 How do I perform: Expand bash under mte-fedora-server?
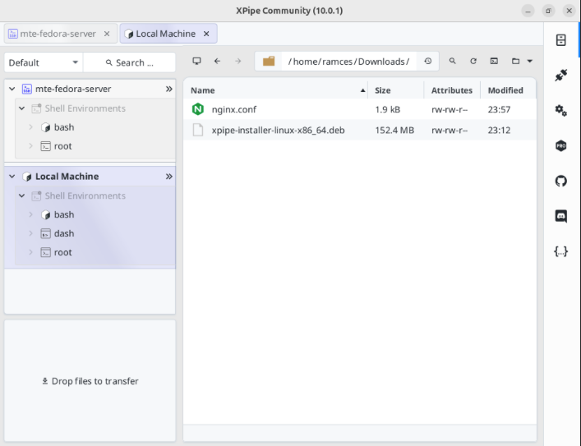(30, 127)
